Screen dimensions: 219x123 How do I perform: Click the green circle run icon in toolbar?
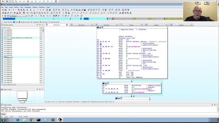tap(50, 10)
